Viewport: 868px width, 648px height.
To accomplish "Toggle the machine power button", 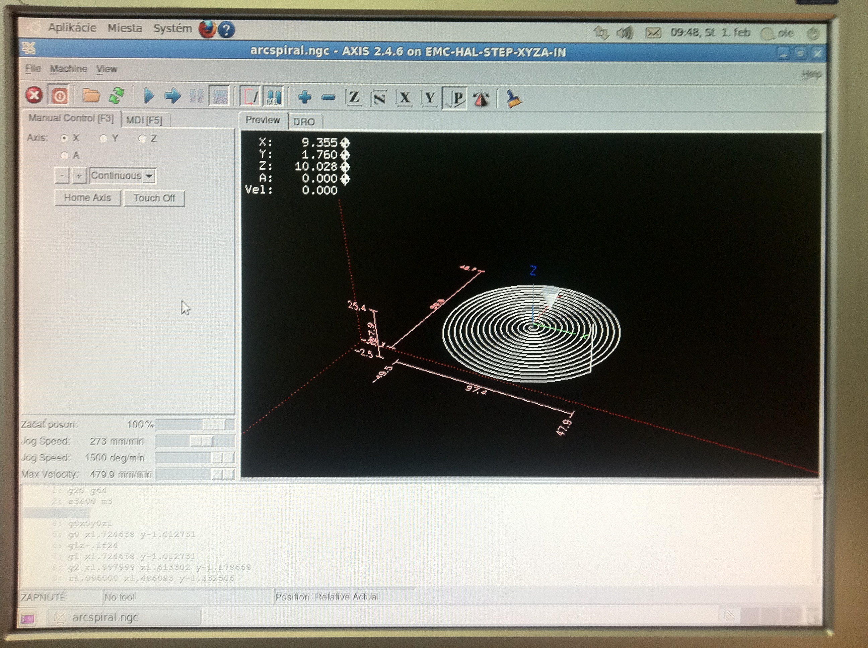I will tap(59, 95).
